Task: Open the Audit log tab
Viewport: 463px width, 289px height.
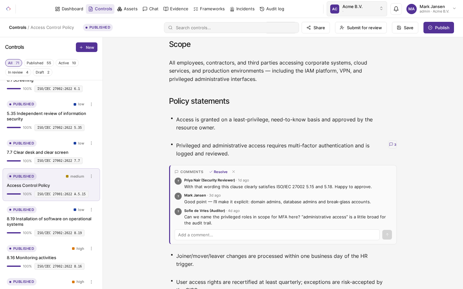Action: click(x=272, y=9)
